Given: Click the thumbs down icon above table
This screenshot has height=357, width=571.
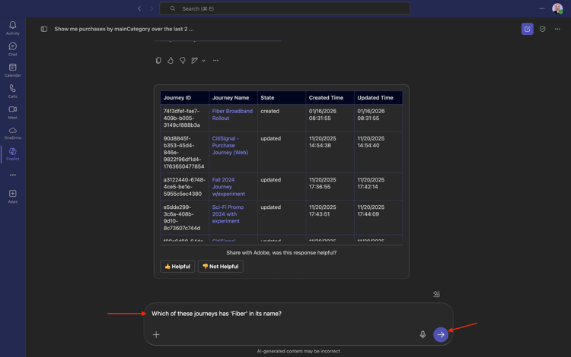Looking at the screenshot, I should (x=183, y=61).
